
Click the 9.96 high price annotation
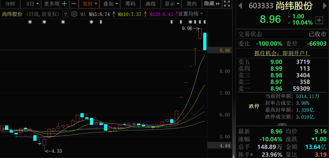point(187,29)
